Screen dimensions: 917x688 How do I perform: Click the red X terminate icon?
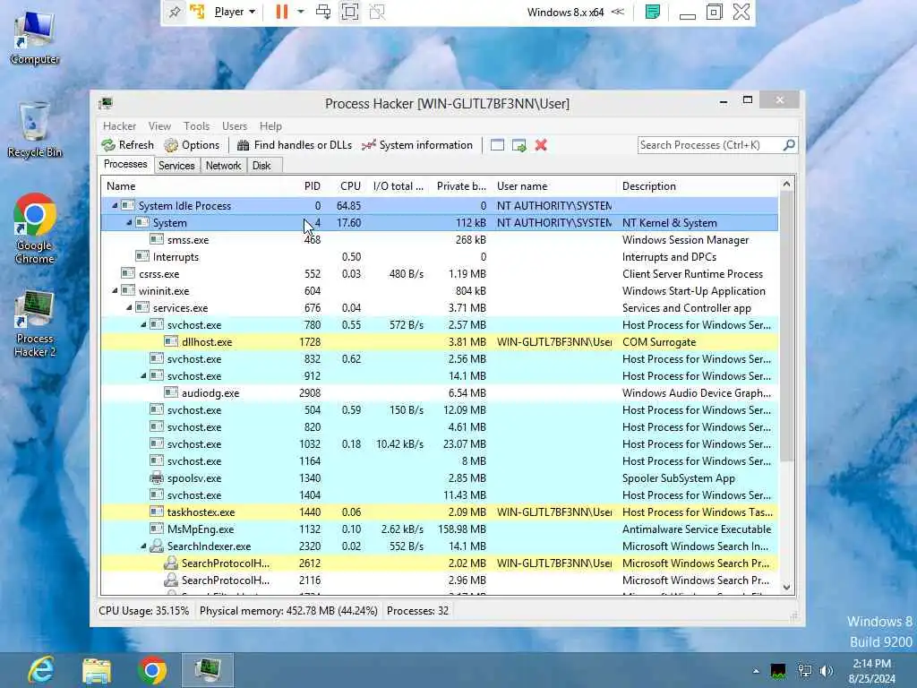coord(541,145)
